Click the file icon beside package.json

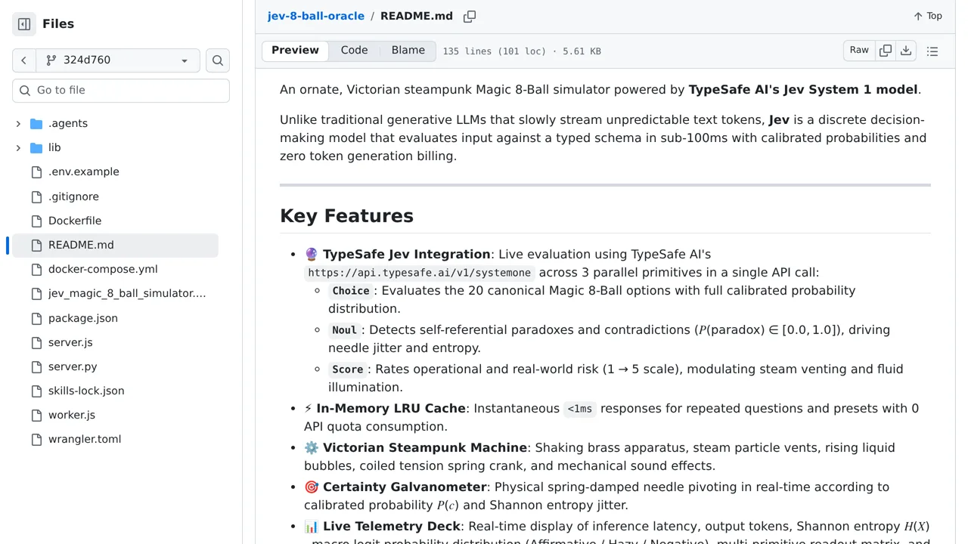click(x=36, y=318)
